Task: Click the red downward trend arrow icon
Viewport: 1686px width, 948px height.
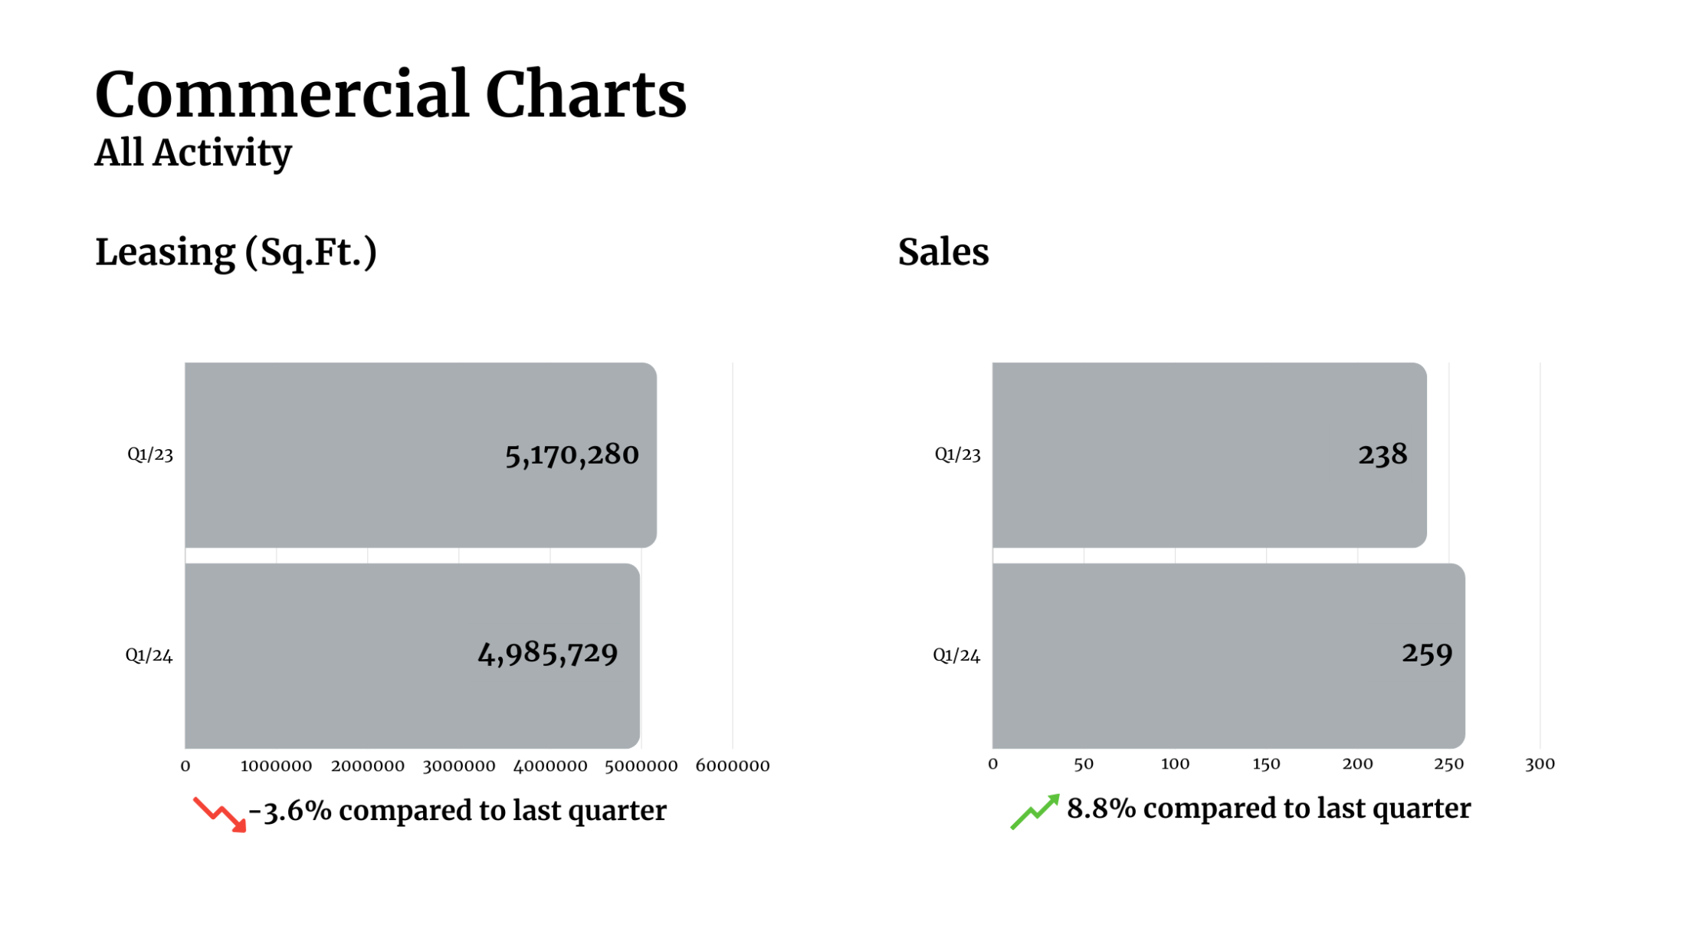Action: 220,814
